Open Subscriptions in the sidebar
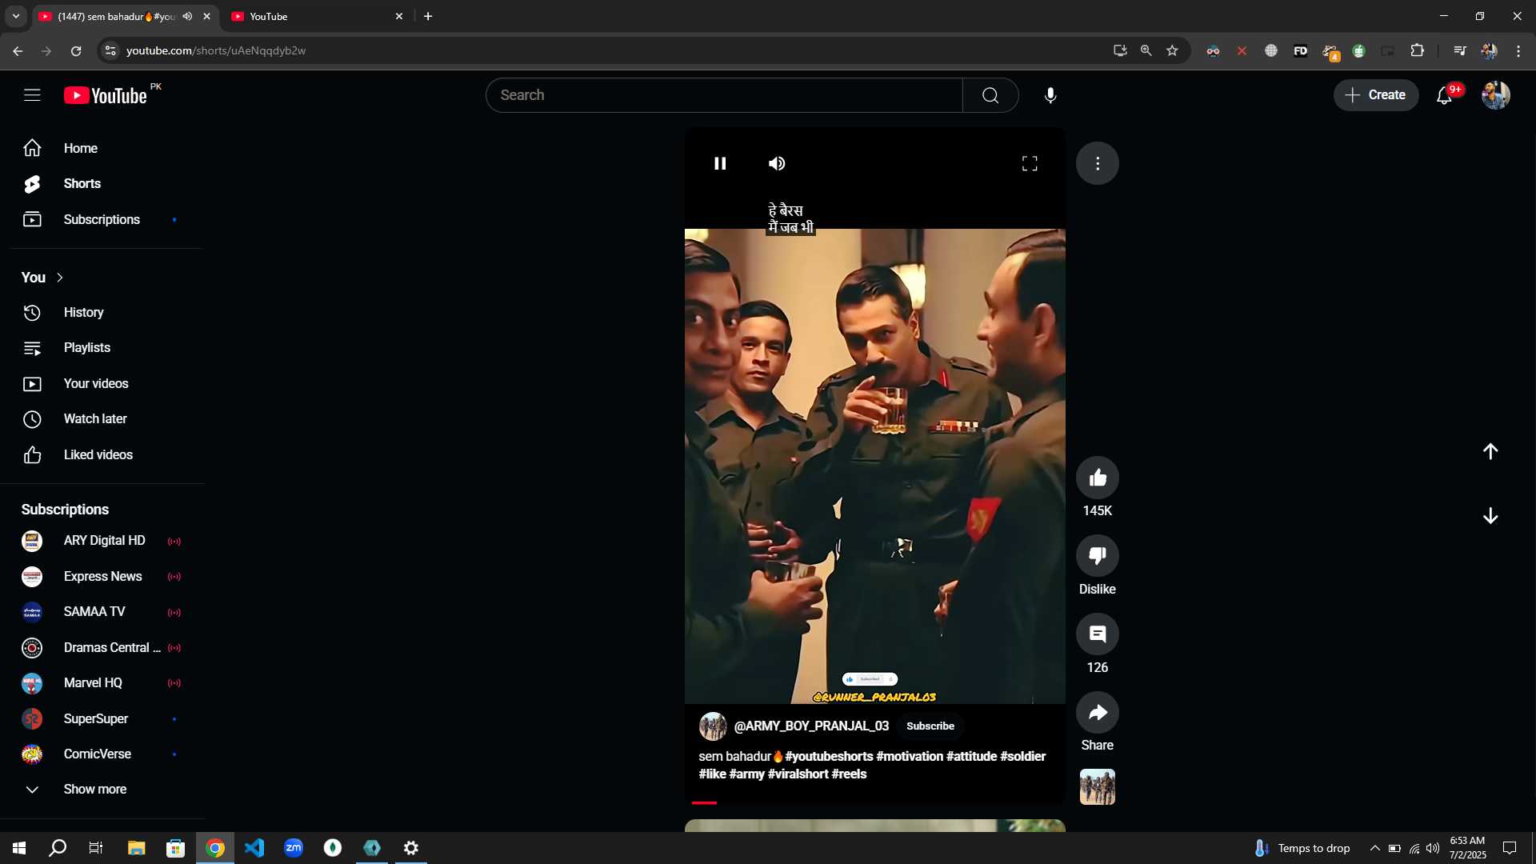 [x=102, y=220]
